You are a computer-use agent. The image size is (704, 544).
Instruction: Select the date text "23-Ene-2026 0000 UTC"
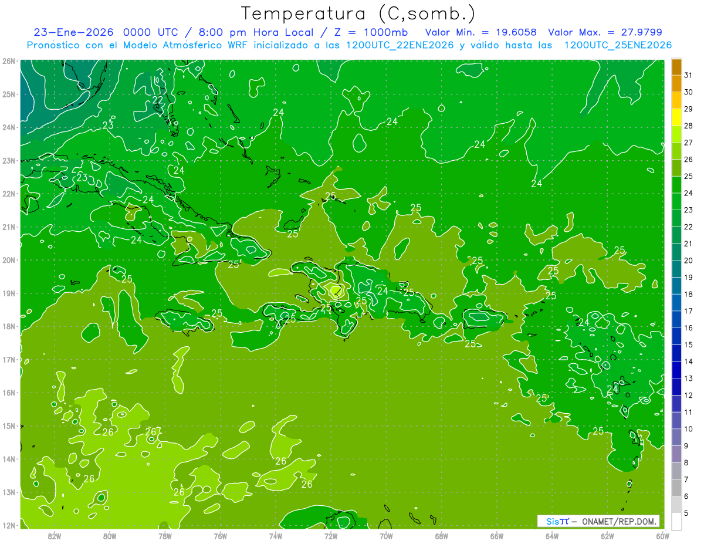(x=105, y=32)
